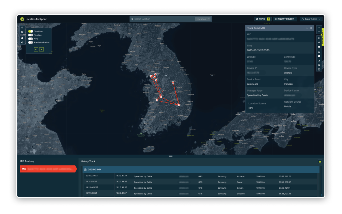Viewport: 342px width, 214px height.
Task: Click the TOPIC button
Action: 263,19
